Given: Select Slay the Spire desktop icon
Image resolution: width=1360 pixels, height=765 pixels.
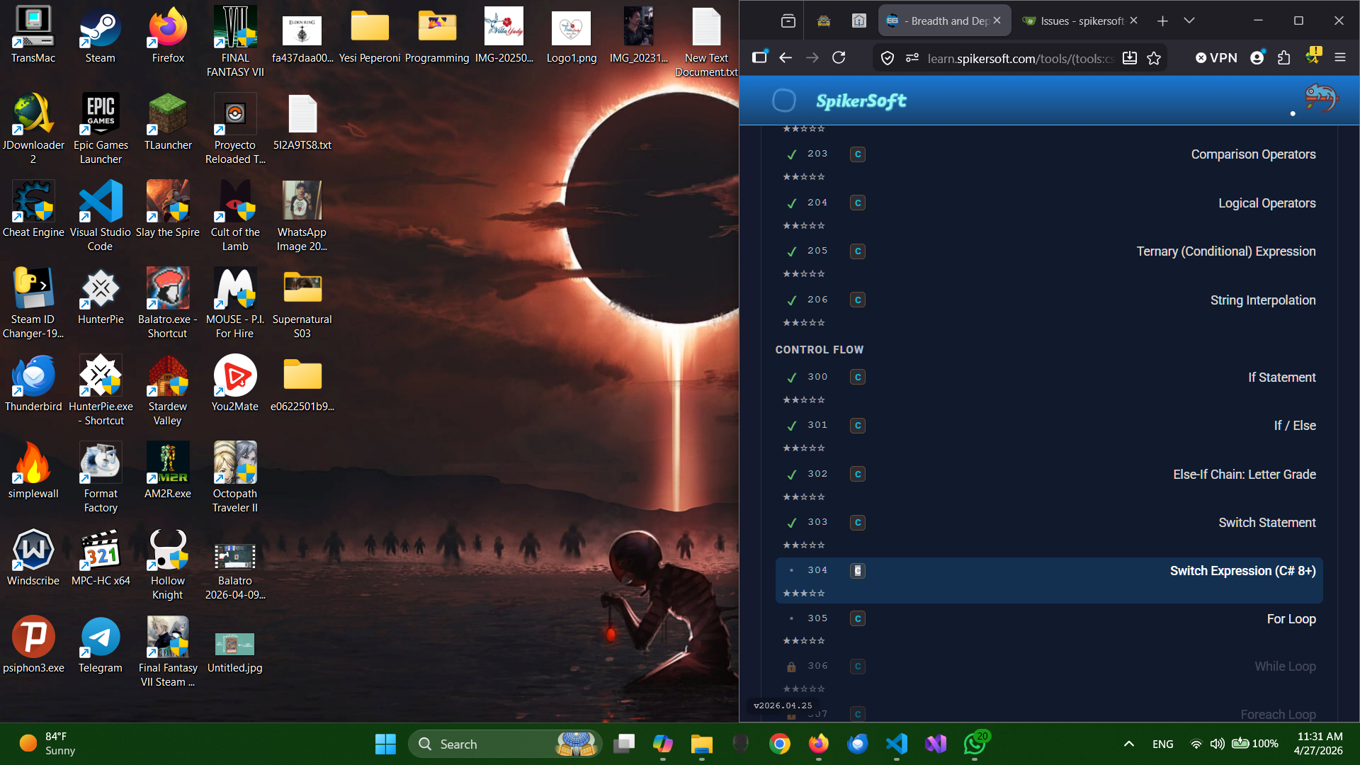Looking at the screenshot, I should (168, 209).
